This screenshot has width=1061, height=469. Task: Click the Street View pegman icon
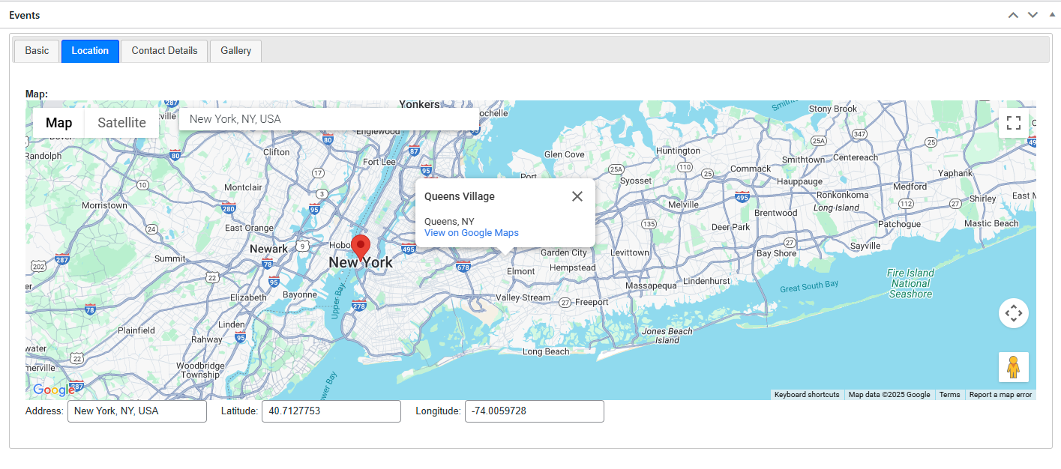(1013, 367)
